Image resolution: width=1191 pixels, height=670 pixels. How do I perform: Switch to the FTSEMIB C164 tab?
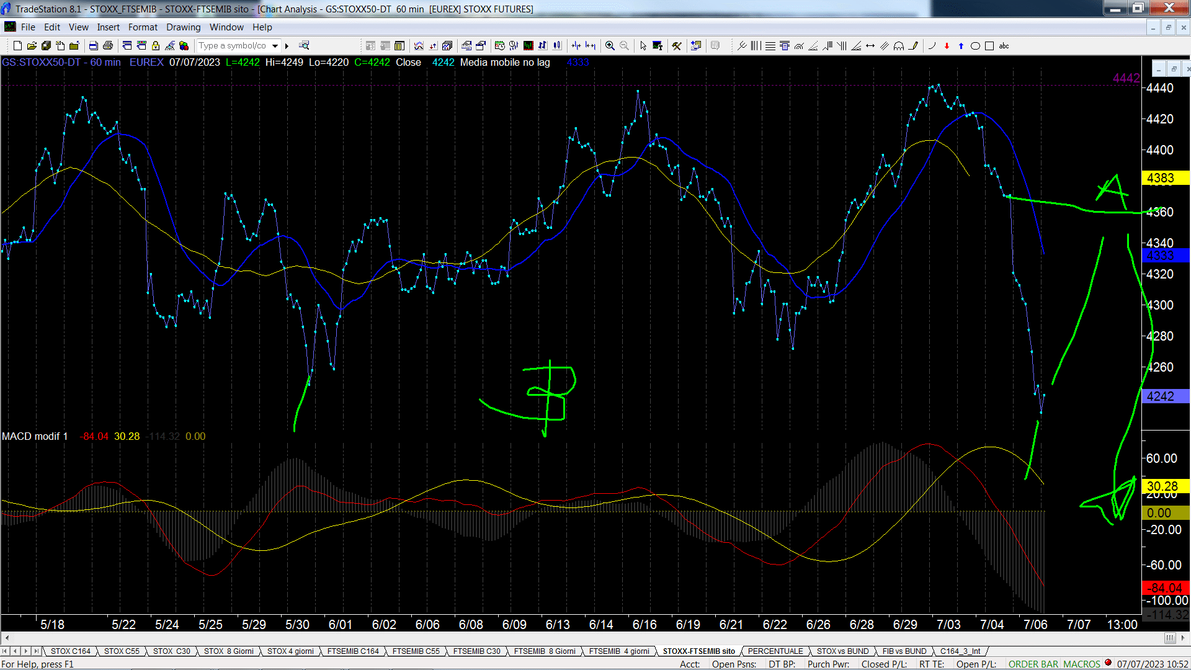[353, 651]
